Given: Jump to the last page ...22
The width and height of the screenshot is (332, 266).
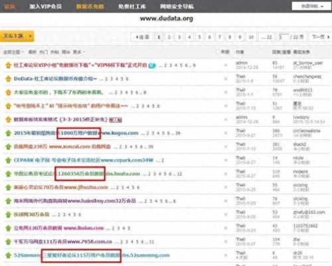Looking at the screenshot, I should tap(267, 37).
